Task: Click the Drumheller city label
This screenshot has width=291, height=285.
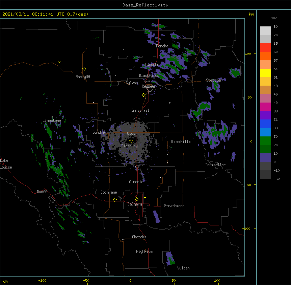Action: point(215,165)
